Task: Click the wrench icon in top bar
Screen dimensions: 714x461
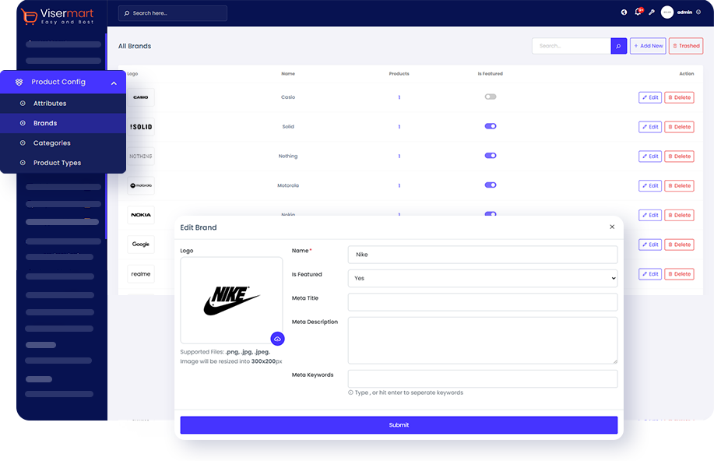Action: click(652, 12)
